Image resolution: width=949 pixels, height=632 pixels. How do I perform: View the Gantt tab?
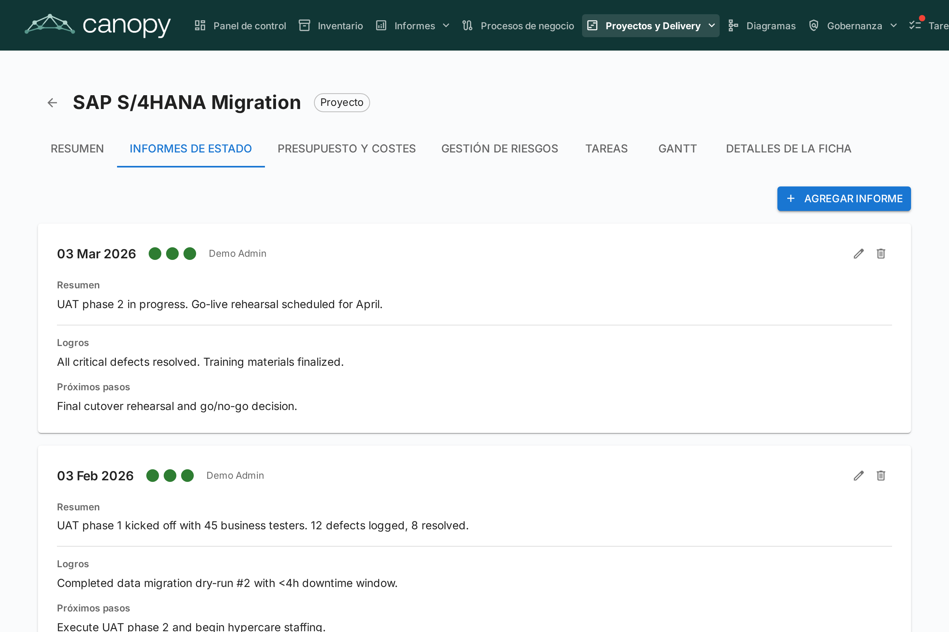(677, 149)
